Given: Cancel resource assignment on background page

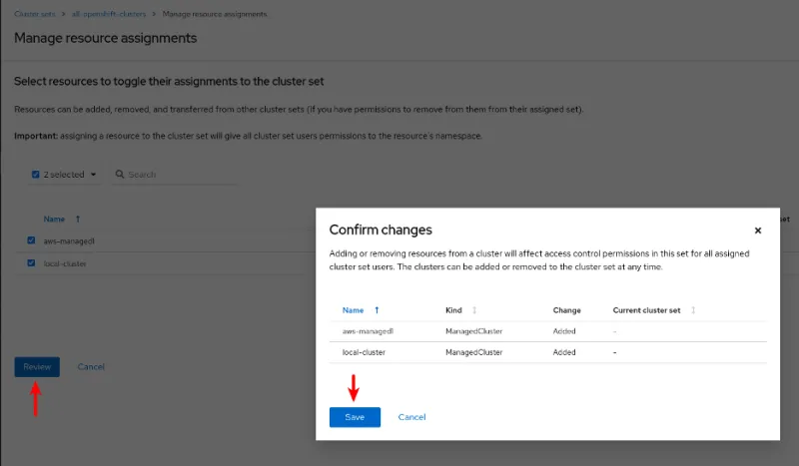Looking at the screenshot, I should pos(91,366).
